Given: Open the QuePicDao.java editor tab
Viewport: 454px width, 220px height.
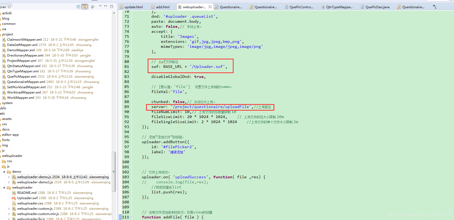Looking at the screenshot, I should coord(375,7).
